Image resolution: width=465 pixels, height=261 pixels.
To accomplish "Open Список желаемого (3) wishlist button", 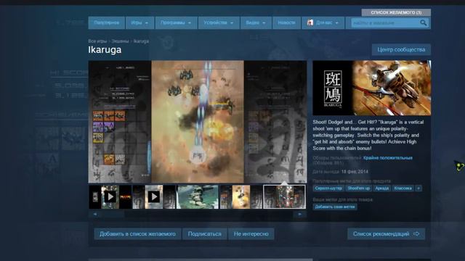I will coord(396,12).
